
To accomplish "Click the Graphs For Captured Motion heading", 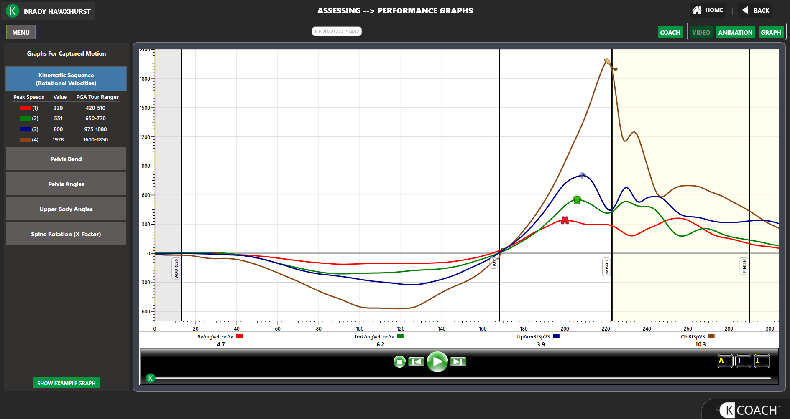I will (66, 53).
